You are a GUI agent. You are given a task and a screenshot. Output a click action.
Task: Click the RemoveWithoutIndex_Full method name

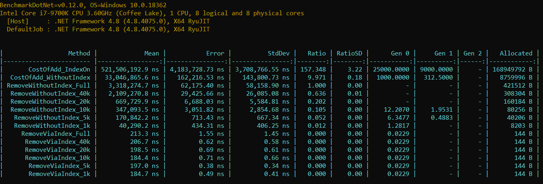pos(48,85)
